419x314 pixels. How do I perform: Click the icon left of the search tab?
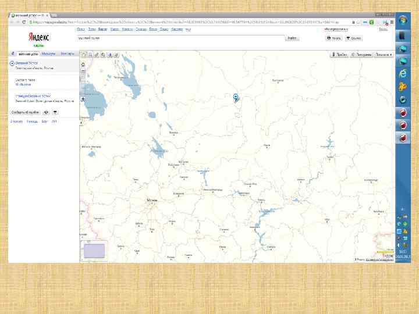click(13, 53)
